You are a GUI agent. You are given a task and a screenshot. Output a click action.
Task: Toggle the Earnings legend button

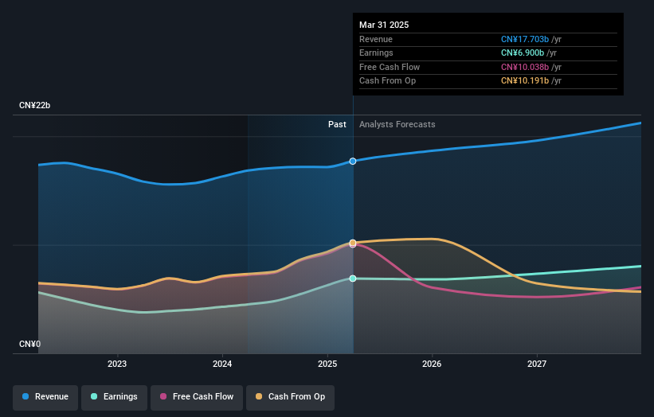(114, 397)
